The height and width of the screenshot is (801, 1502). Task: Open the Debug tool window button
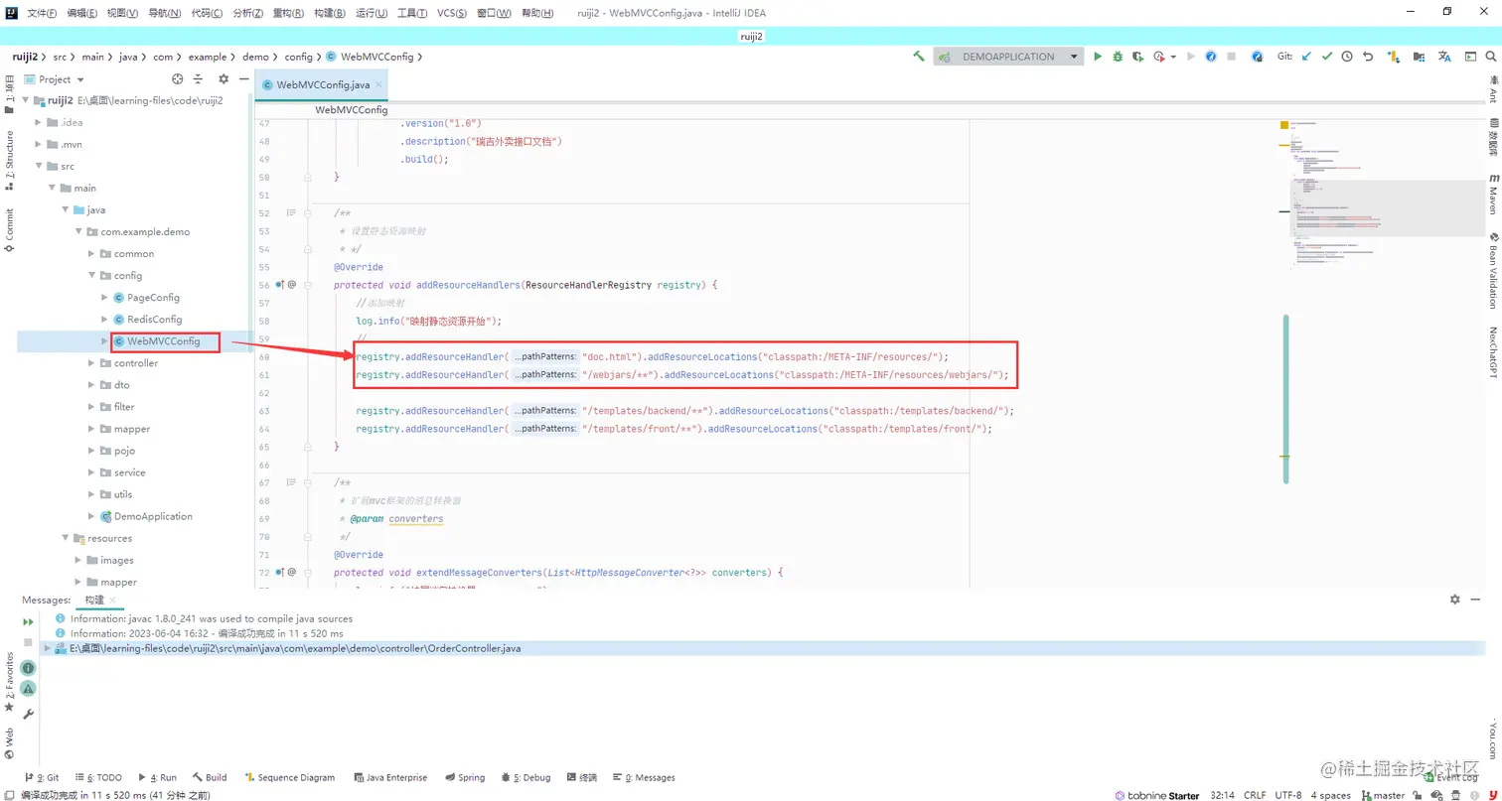526,777
